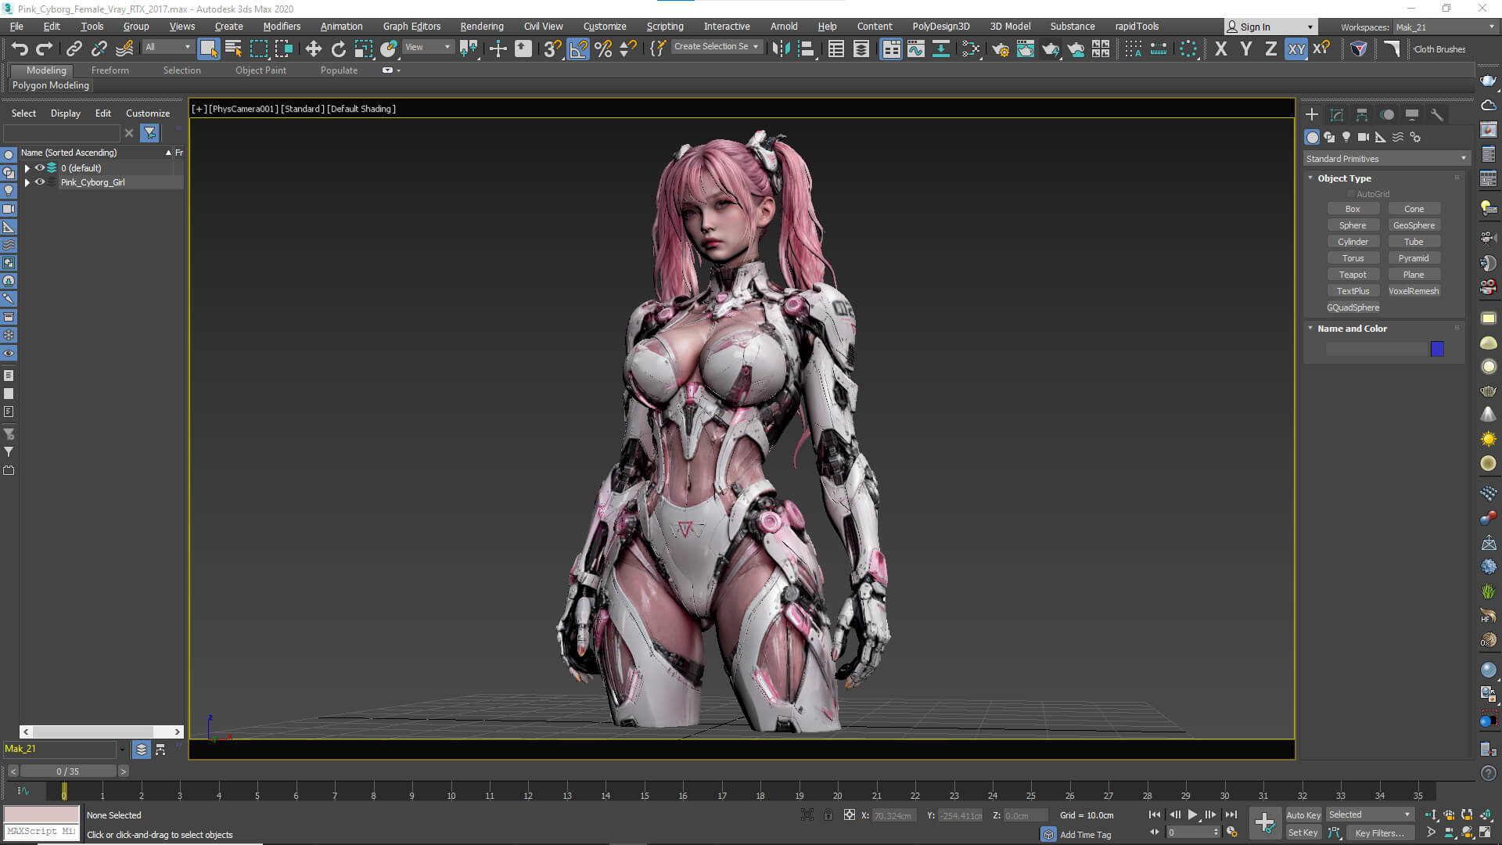This screenshot has height=845, width=1502.
Task: Open the Modifiers menu
Action: point(282,27)
